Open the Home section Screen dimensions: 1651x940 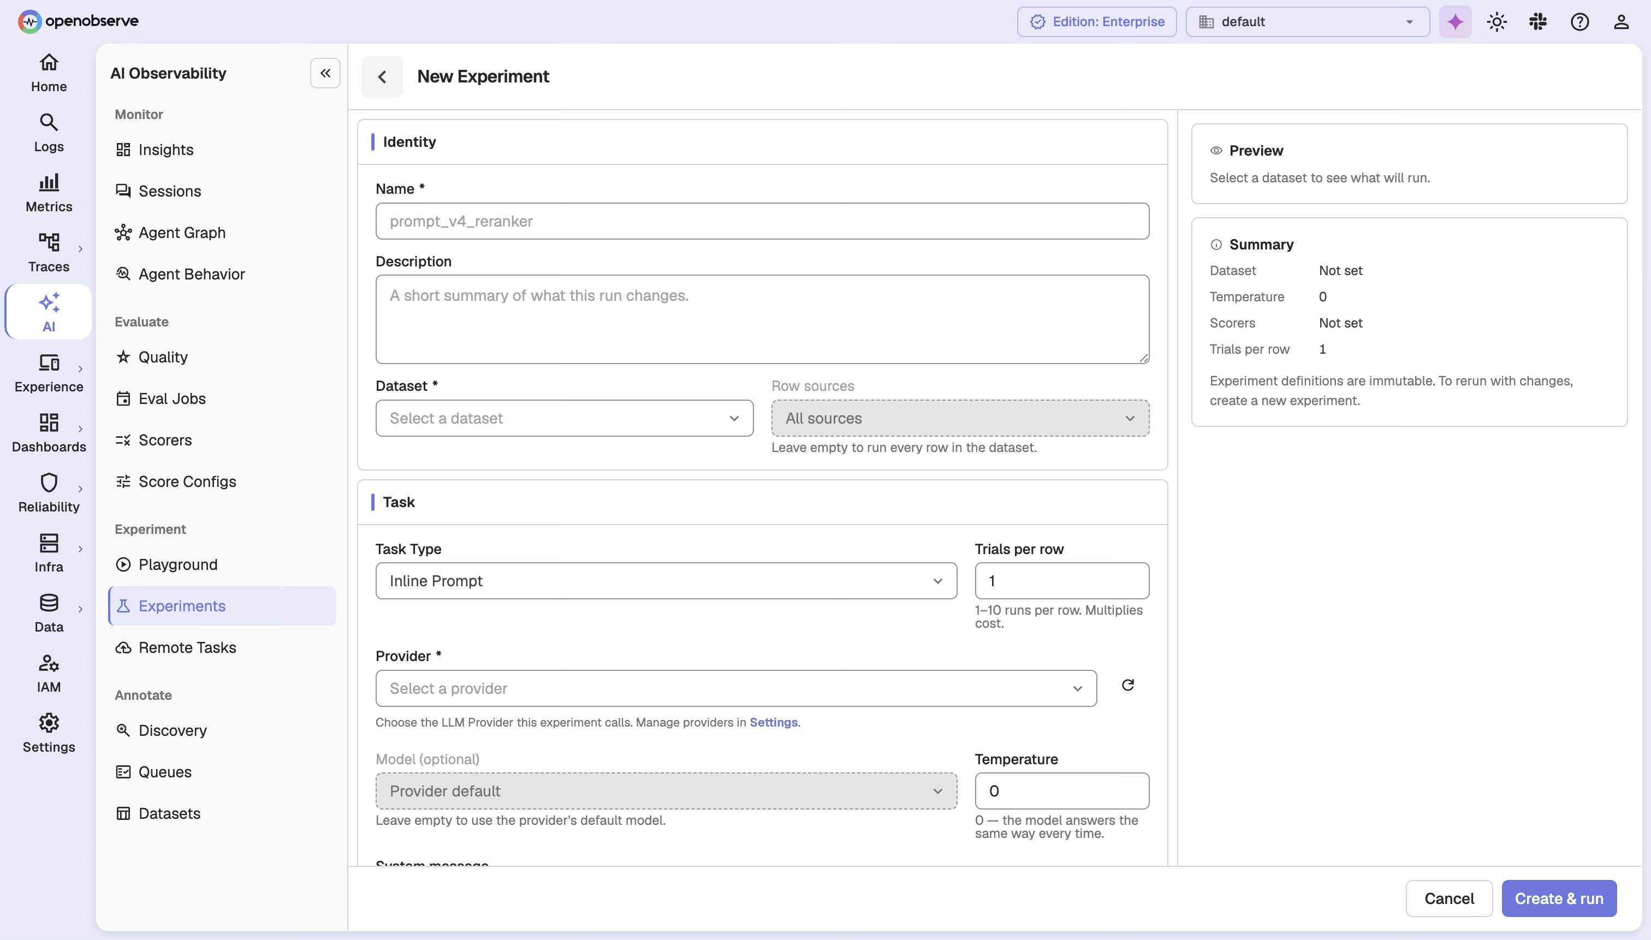click(49, 73)
